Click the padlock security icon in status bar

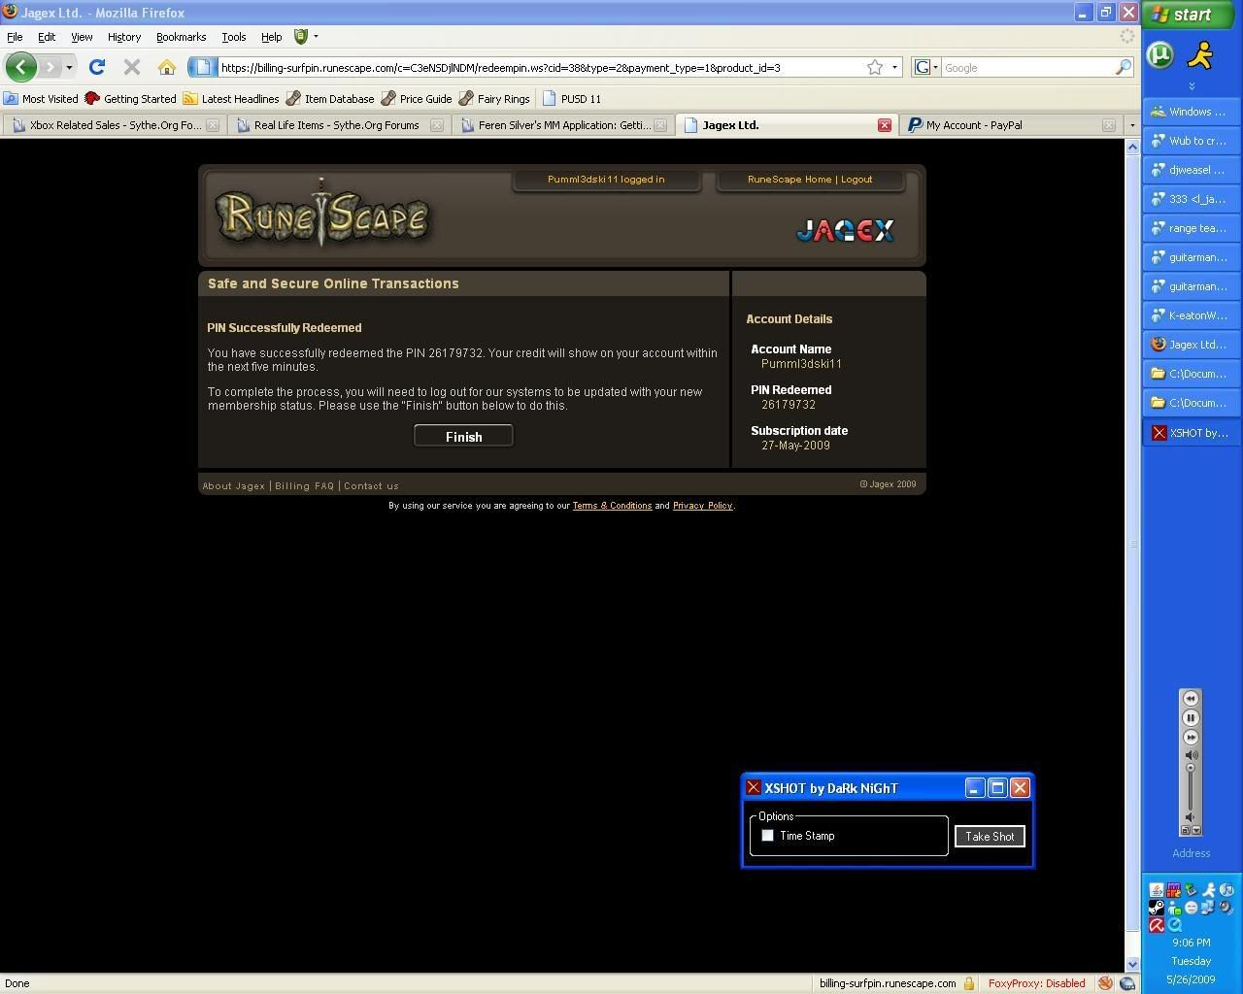coord(969,983)
